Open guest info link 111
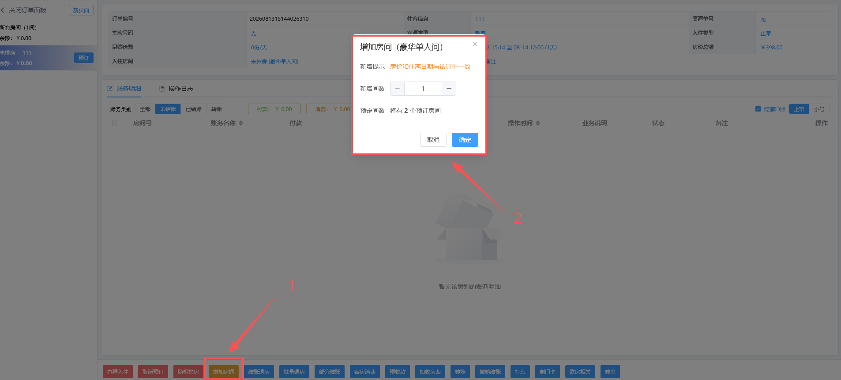Screen dimensions: 841x380 click(480, 19)
